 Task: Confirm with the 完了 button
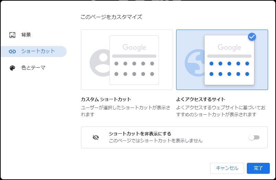tap(258, 168)
